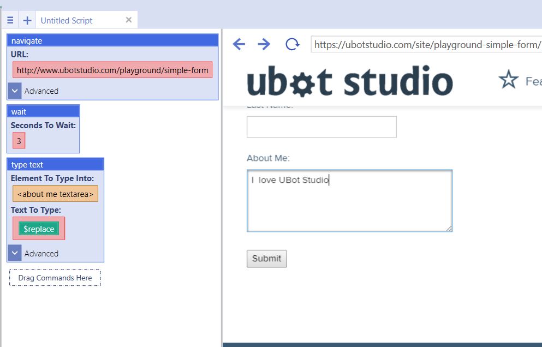Expand Advanced options in navigate command
The image size is (542, 347).
pyautogui.click(x=15, y=91)
